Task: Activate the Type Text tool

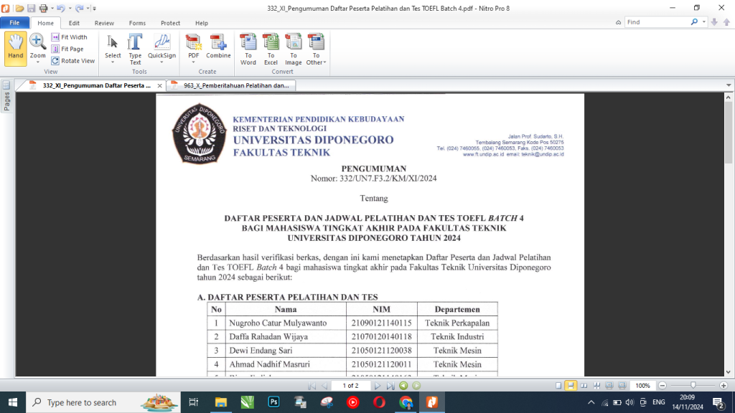Action: point(135,49)
